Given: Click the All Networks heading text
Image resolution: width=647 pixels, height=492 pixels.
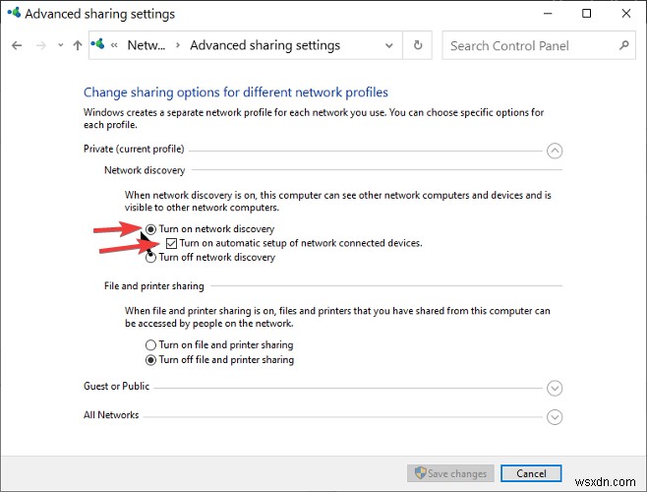Looking at the screenshot, I should click(111, 415).
